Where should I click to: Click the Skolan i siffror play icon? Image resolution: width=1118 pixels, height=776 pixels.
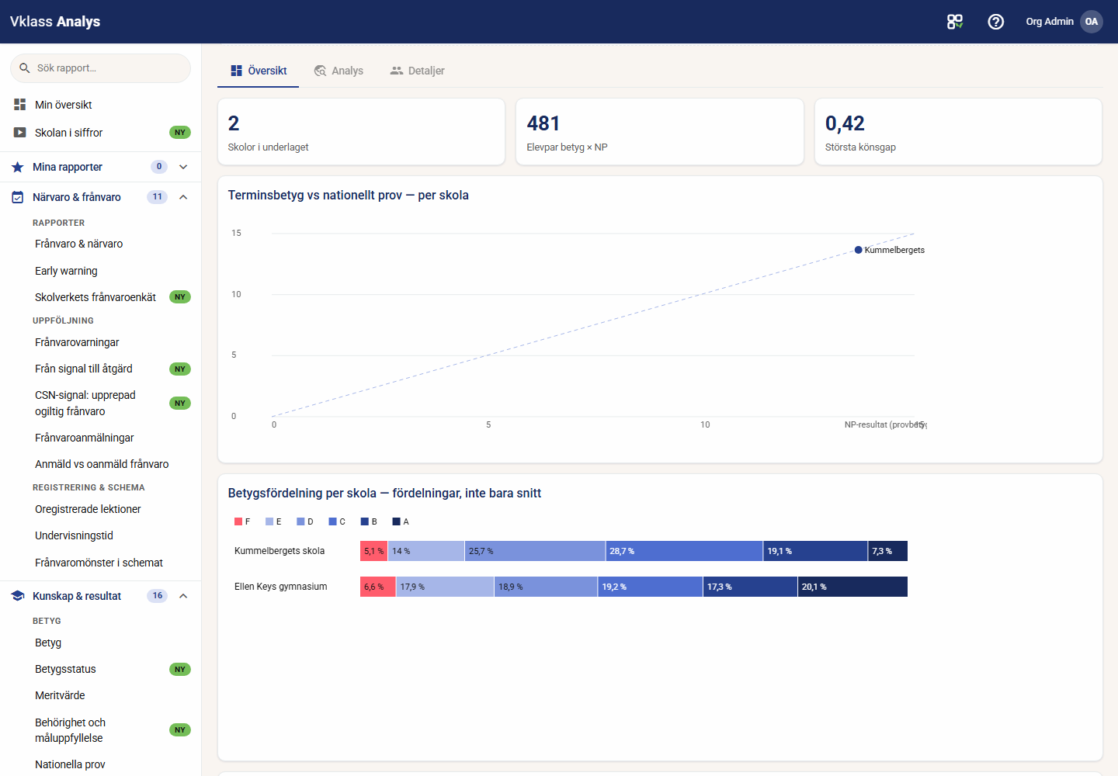coord(20,133)
